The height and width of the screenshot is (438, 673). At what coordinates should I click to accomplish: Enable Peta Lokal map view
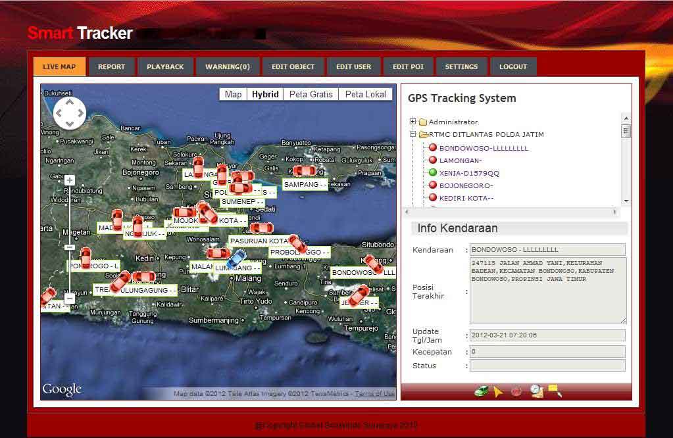tap(365, 94)
